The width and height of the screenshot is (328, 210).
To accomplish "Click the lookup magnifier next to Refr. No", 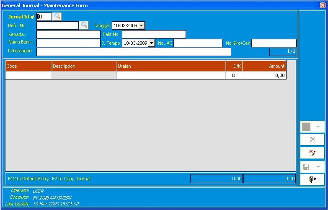I will pos(84,26).
